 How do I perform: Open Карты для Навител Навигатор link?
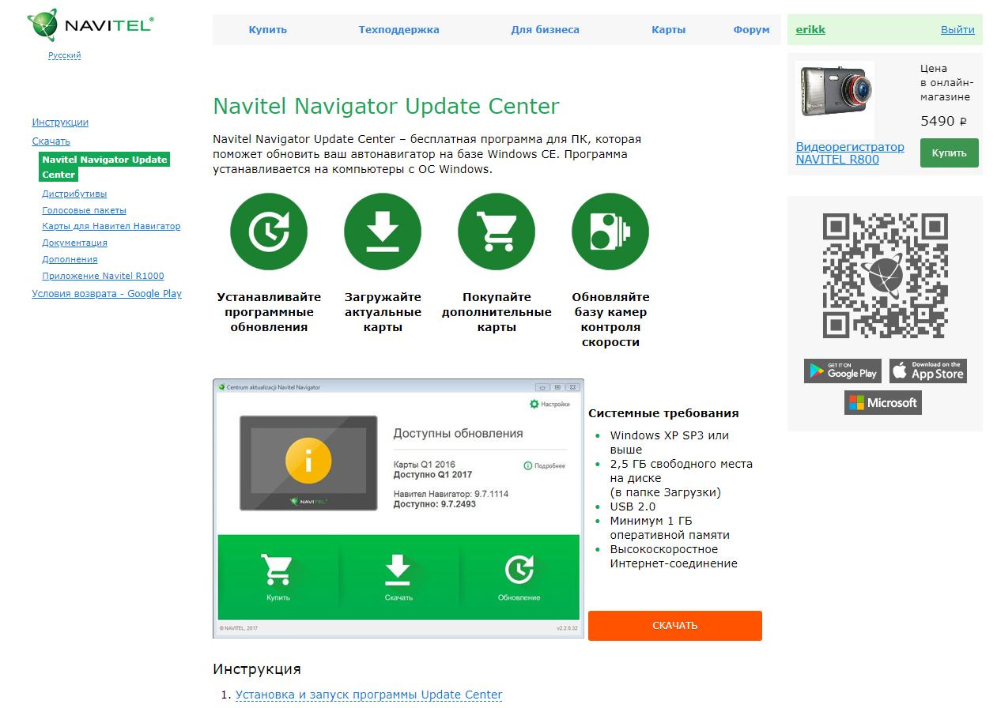coord(111,226)
